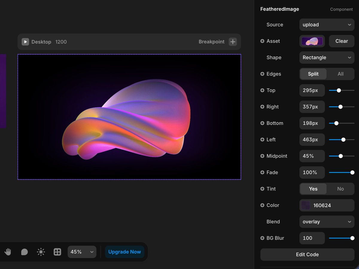The image size is (359, 269).
Task: Disable Tint by selecting No
Action: pos(340,189)
